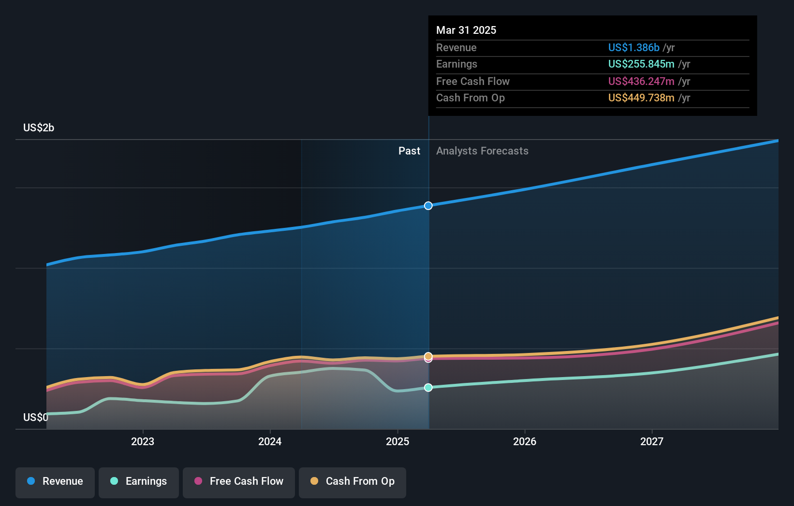Click the US$0 y-axis label
The width and height of the screenshot is (794, 506).
click(36, 417)
